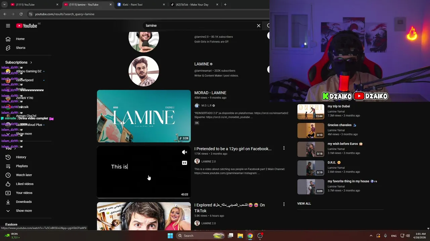The width and height of the screenshot is (430, 241).
Task: Open MORAD LAMINE video thumbnail
Action: (x=144, y=116)
